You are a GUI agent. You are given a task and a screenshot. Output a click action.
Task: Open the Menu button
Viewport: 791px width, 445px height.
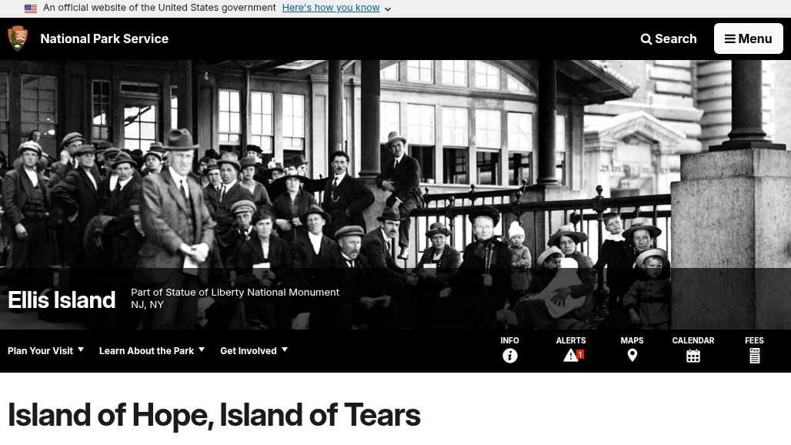[x=749, y=38]
